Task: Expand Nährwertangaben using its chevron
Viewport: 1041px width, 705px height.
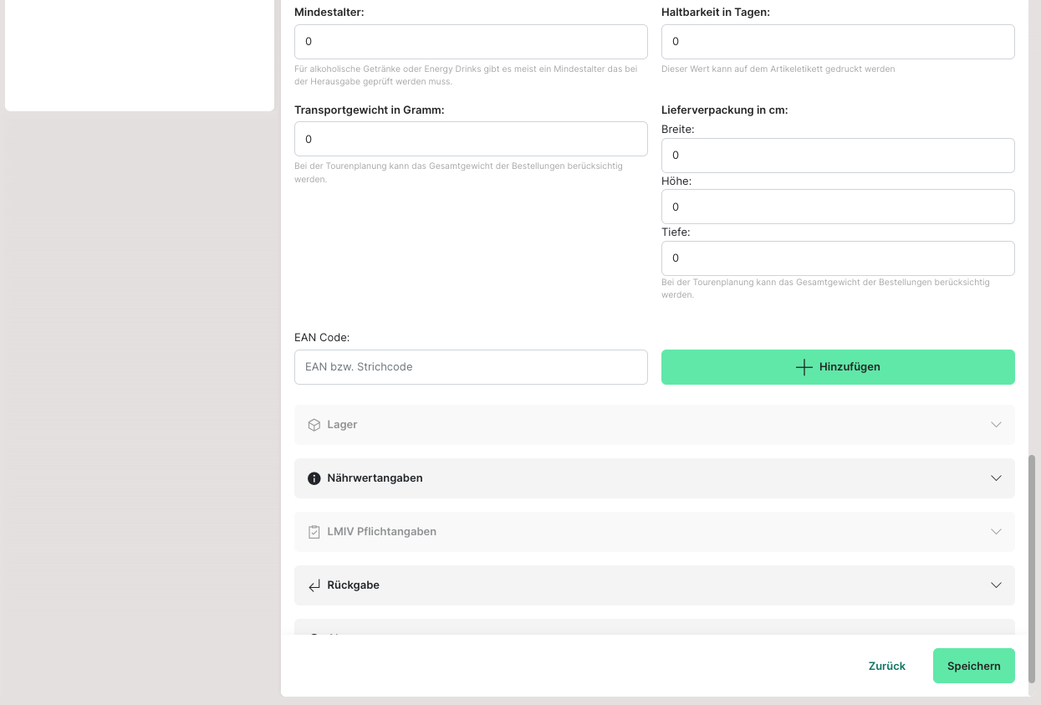Action: [x=996, y=478]
